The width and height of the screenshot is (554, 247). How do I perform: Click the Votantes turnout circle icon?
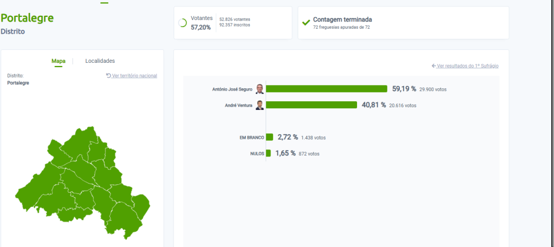tap(182, 23)
